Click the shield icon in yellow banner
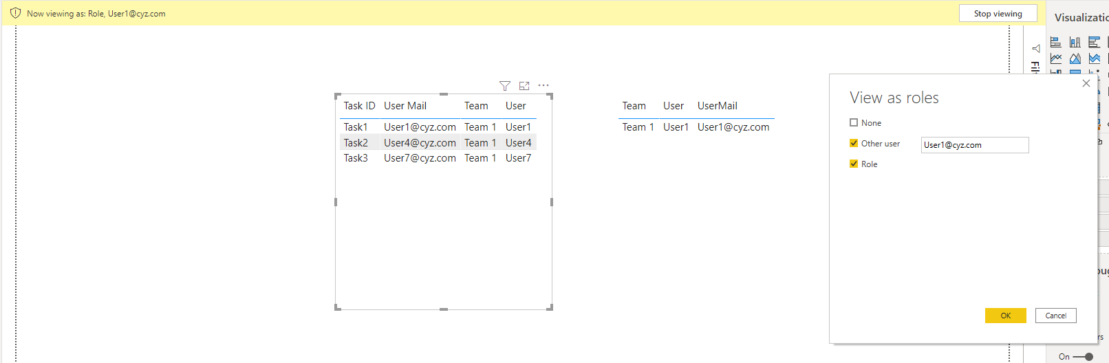1109x363 pixels. pyautogui.click(x=16, y=13)
